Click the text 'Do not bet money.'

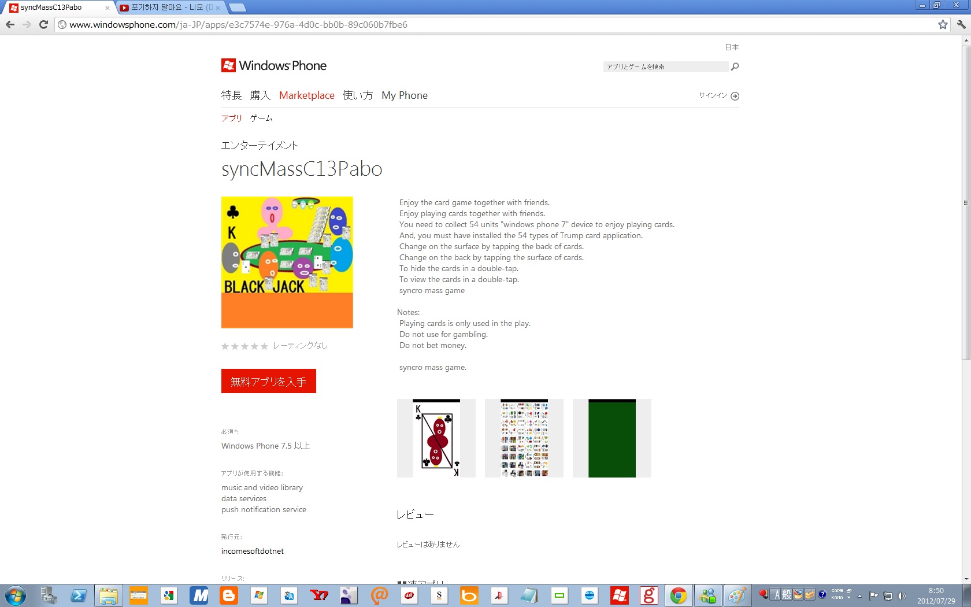pos(433,345)
